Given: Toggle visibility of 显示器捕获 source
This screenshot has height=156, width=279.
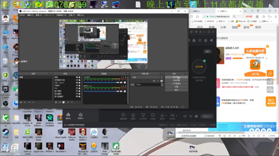Looking at the screenshot, I should 77,96.
